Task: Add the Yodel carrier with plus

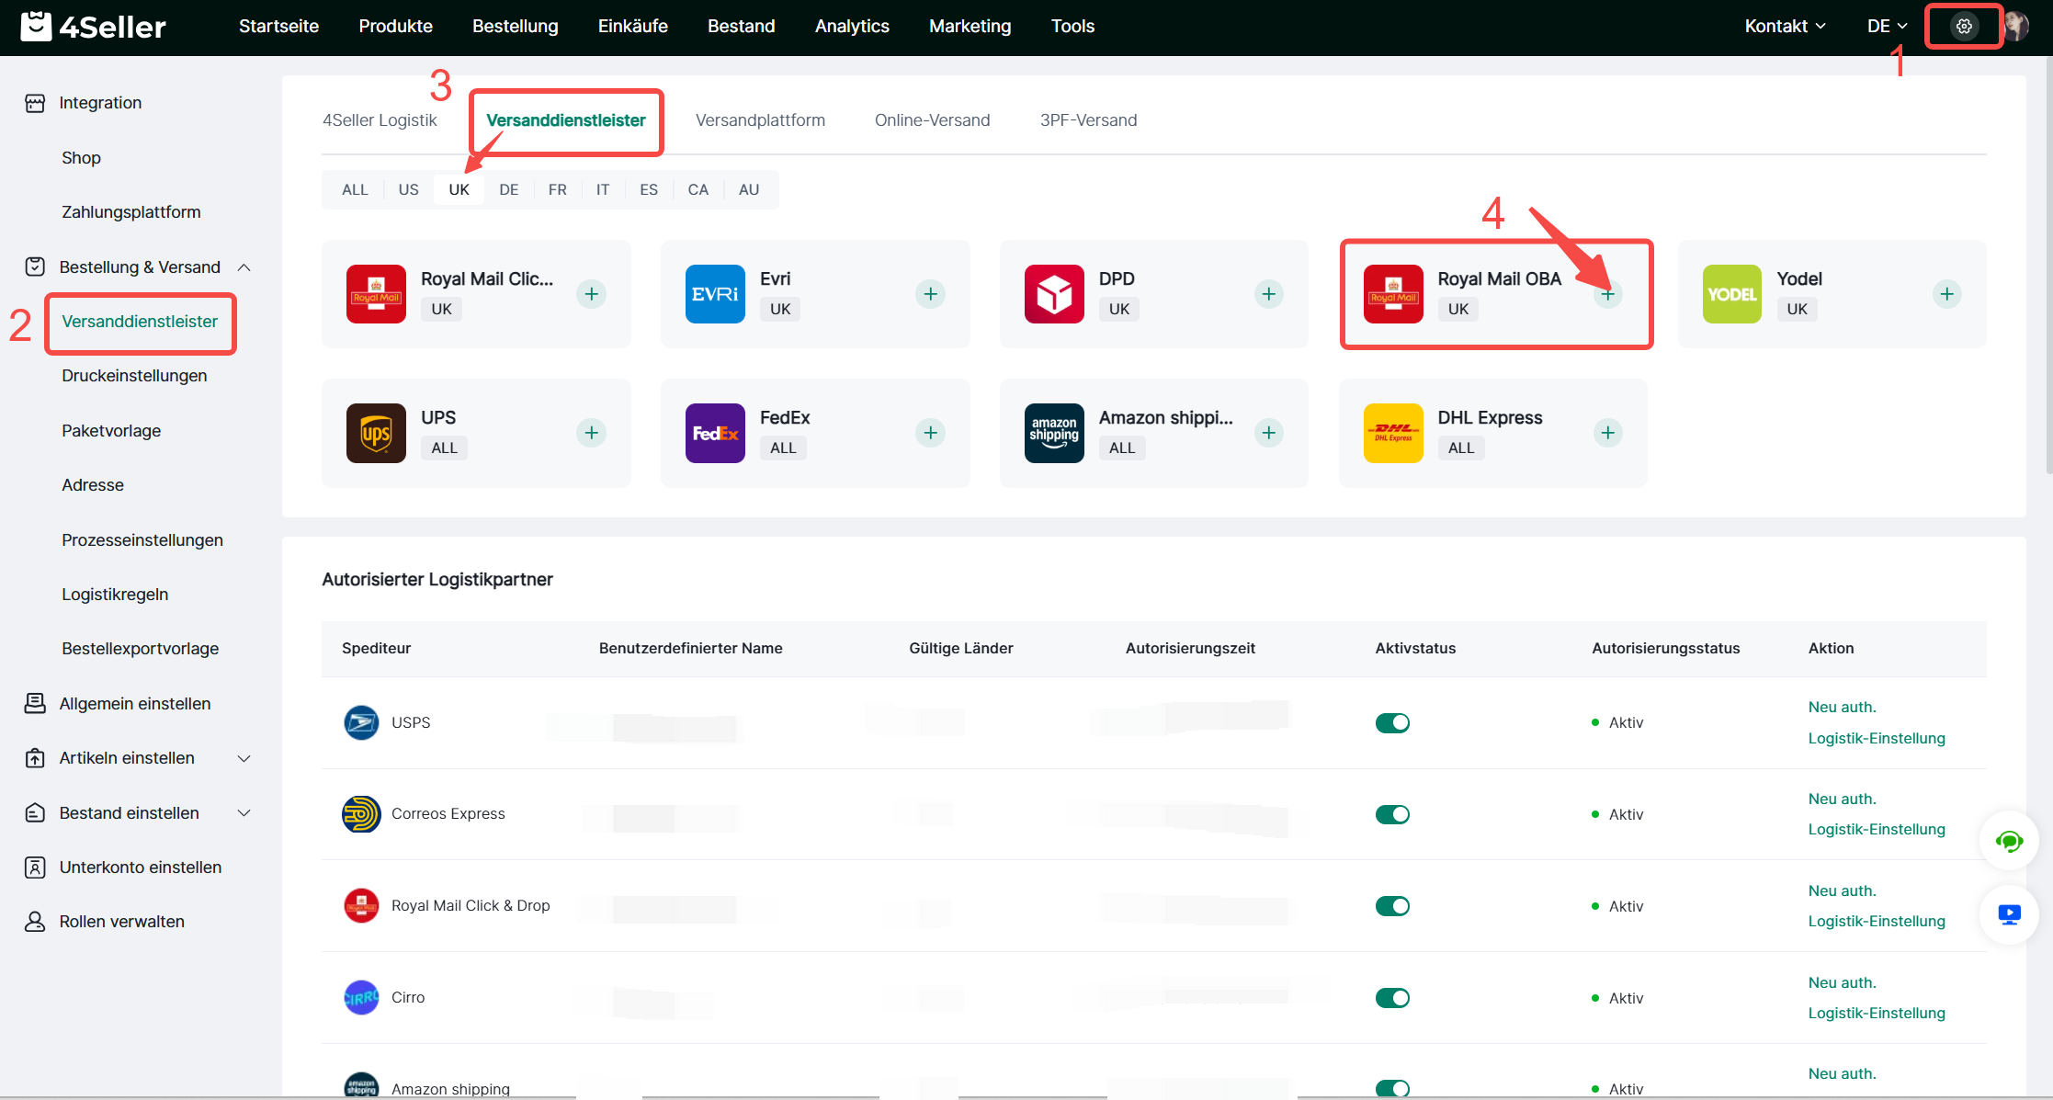Action: coord(1946,294)
